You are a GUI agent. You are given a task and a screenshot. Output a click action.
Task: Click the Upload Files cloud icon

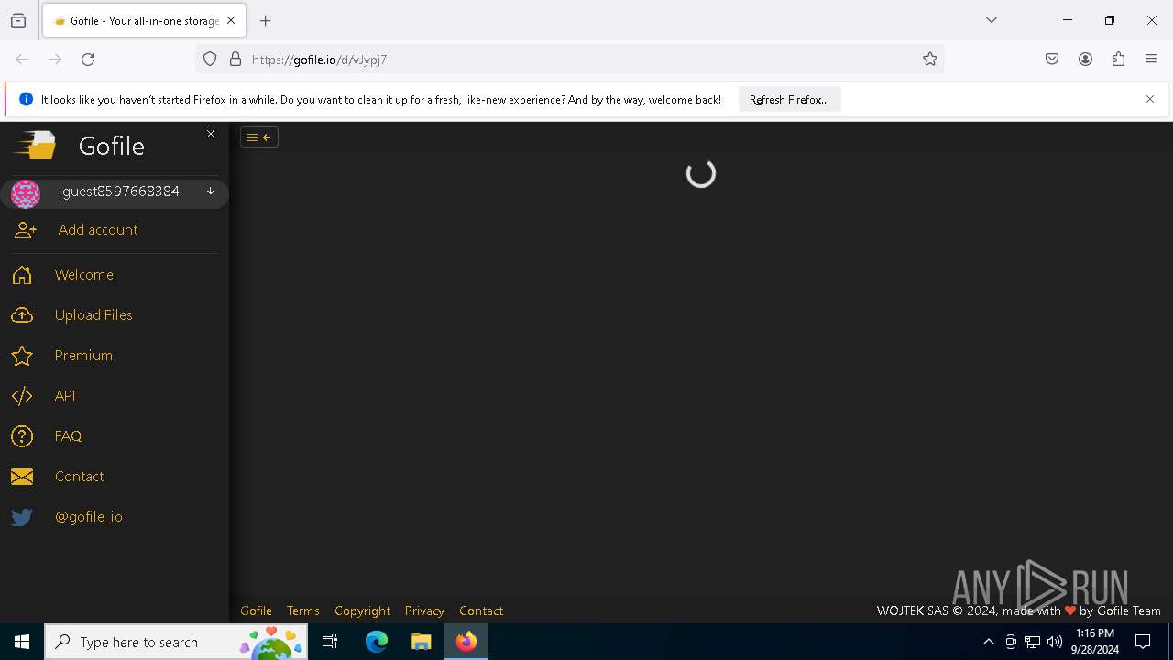click(x=22, y=315)
